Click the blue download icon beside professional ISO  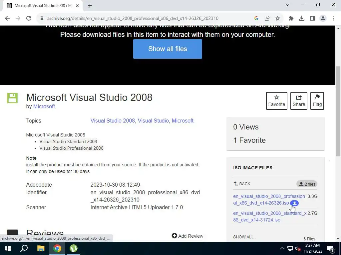[294, 203]
